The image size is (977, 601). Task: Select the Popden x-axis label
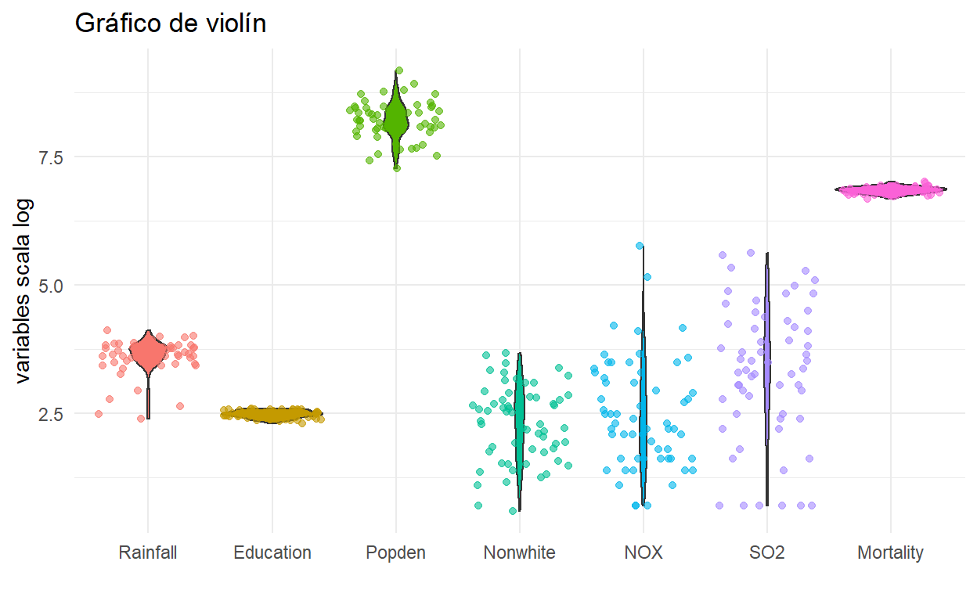pyautogui.click(x=396, y=553)
